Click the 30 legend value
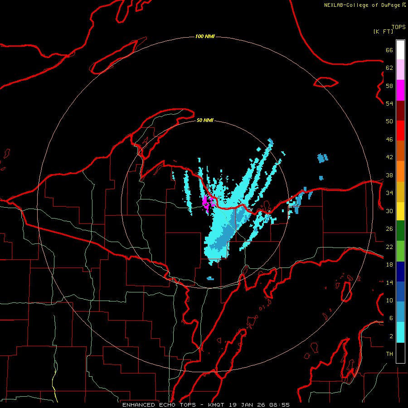408x408 pixels. click(389, 211)
